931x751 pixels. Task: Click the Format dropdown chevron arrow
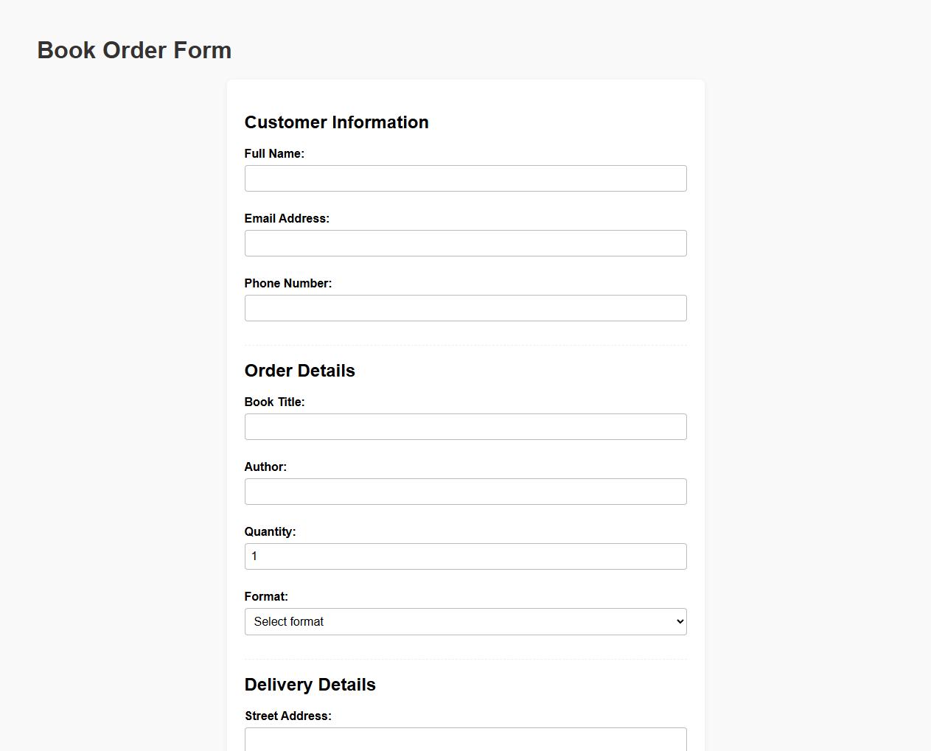[x=677, y=621]
